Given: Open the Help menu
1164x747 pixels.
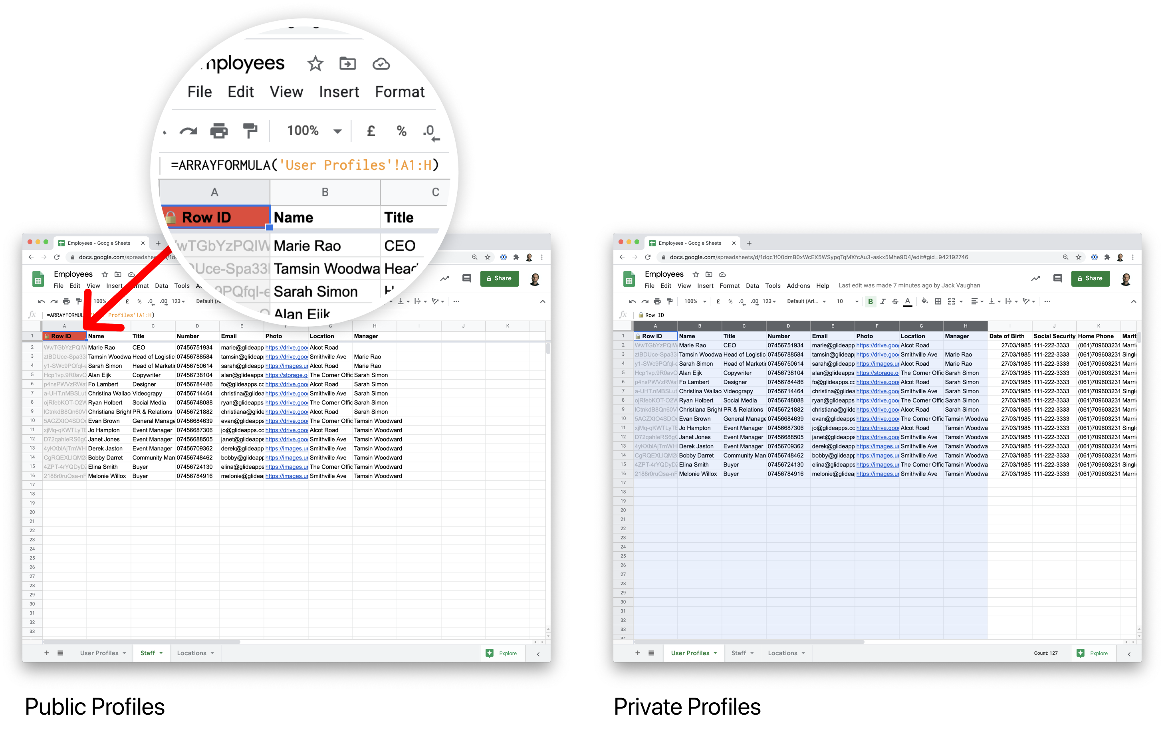Looking at the screenshot, I should [x=822, y=286].
